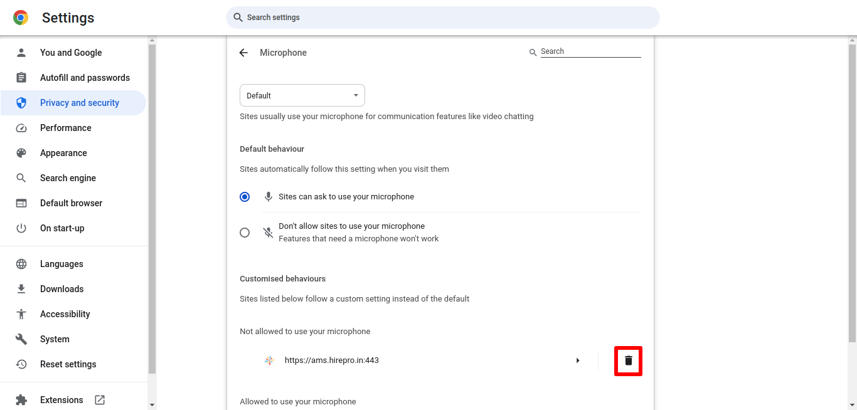The height and width of the screenshot is (410, 857).
Task: Go back using the Microphone back arrow
Action: [x=243, y=53]
